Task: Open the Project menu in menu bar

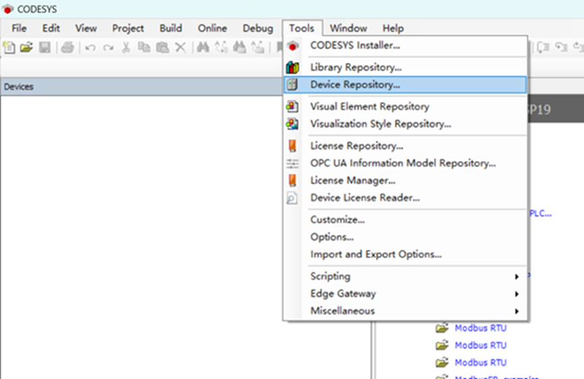Action: (x=128, y=28)
